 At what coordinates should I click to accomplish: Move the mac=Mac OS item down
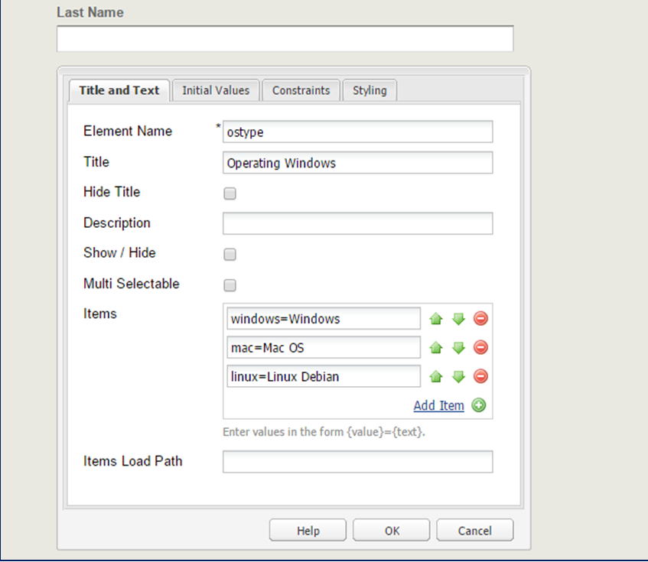[x=458, y=348]
